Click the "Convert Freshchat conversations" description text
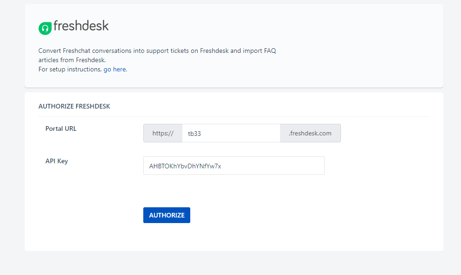This screenshot has height=275, width=461. click(157, 55)
